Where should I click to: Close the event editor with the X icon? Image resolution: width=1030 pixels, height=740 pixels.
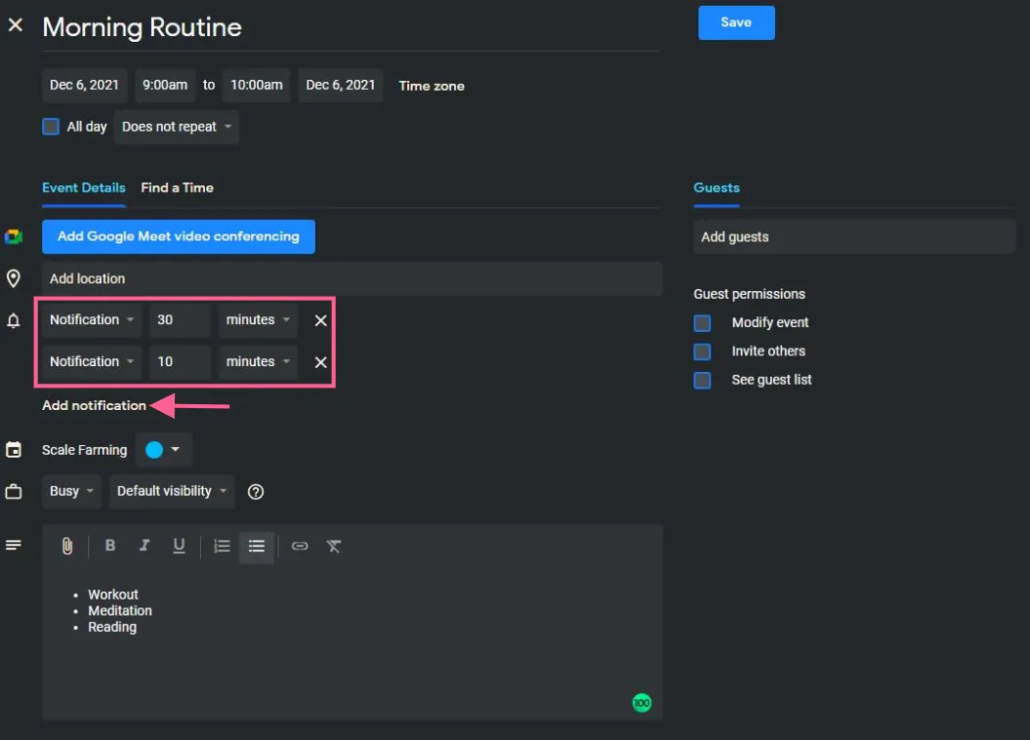[x=15, y=25]
